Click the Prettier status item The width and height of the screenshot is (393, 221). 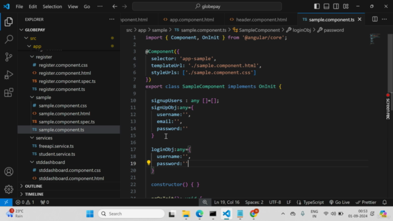click(366, 202)
